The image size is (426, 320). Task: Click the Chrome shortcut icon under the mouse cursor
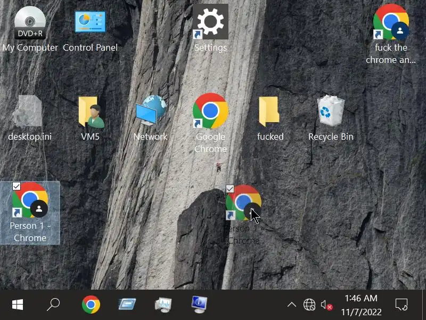pos(243,203)
